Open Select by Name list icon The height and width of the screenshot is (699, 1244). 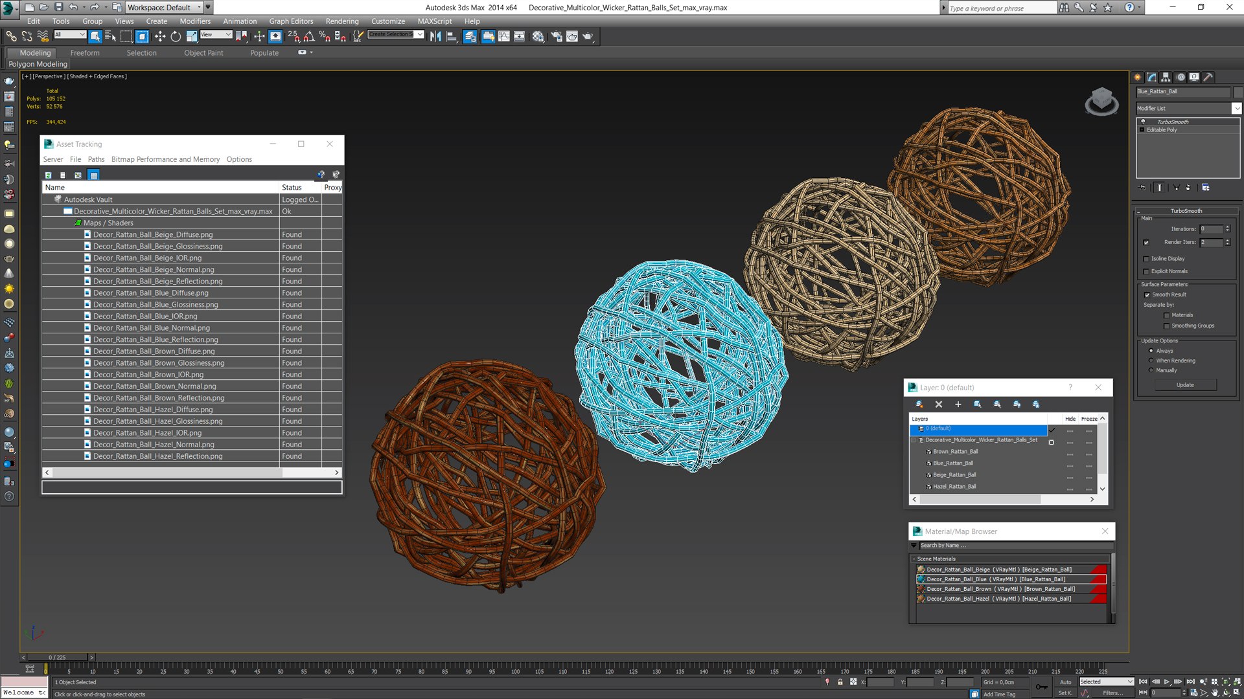[x=111, y=36]
